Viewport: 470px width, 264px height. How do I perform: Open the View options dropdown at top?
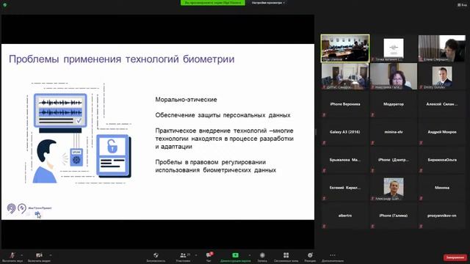268,3
